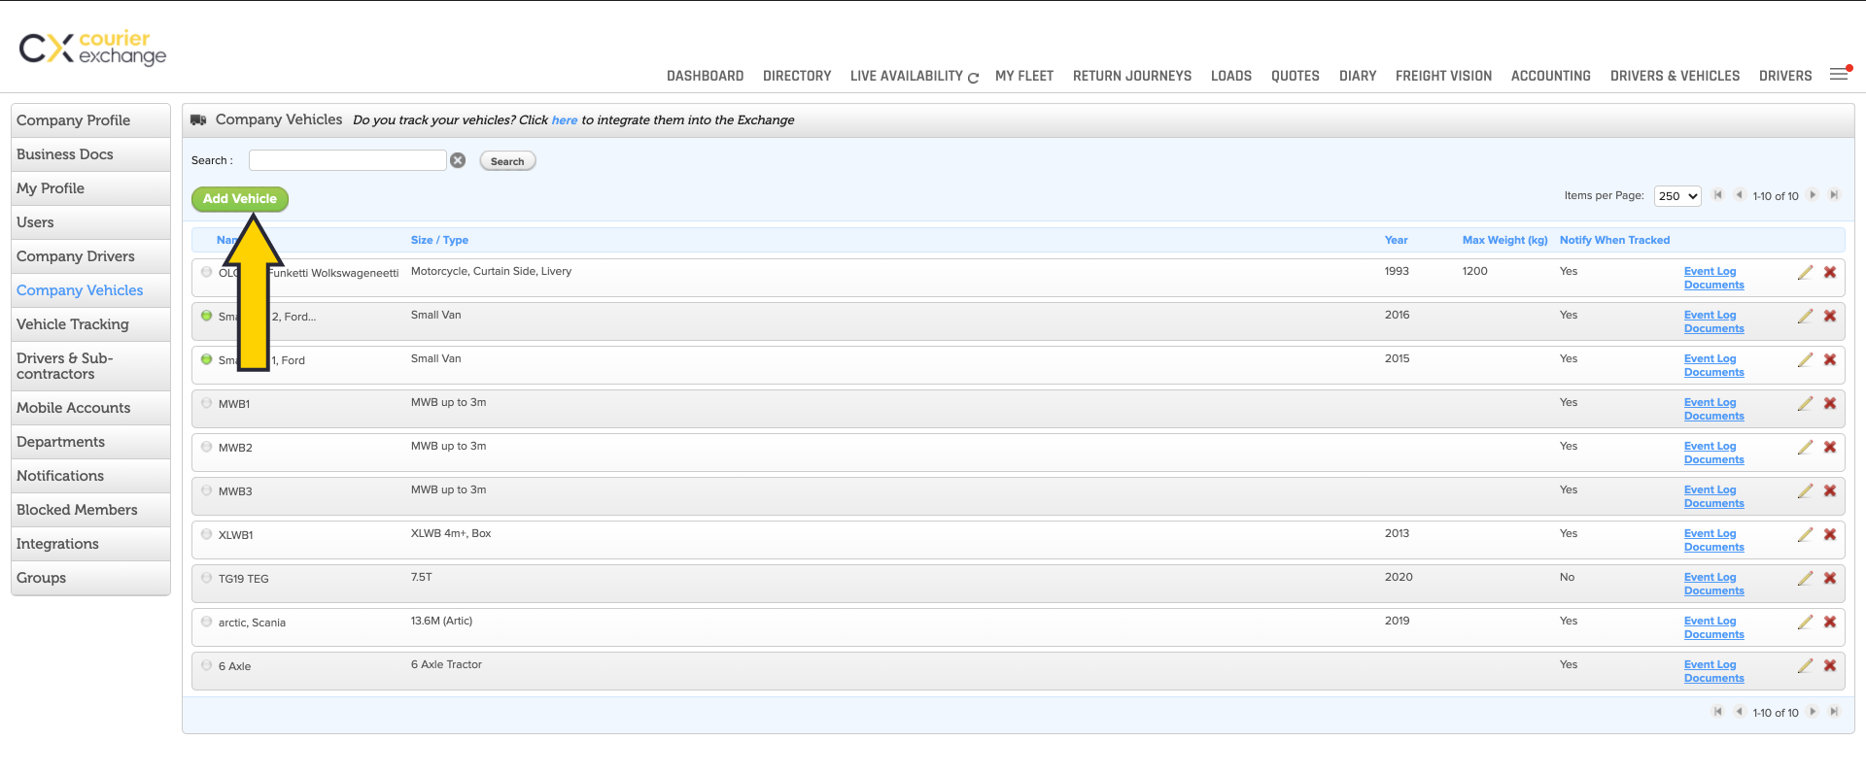
Task: Click the Add Vehicle button
Action: click(240, 198)
